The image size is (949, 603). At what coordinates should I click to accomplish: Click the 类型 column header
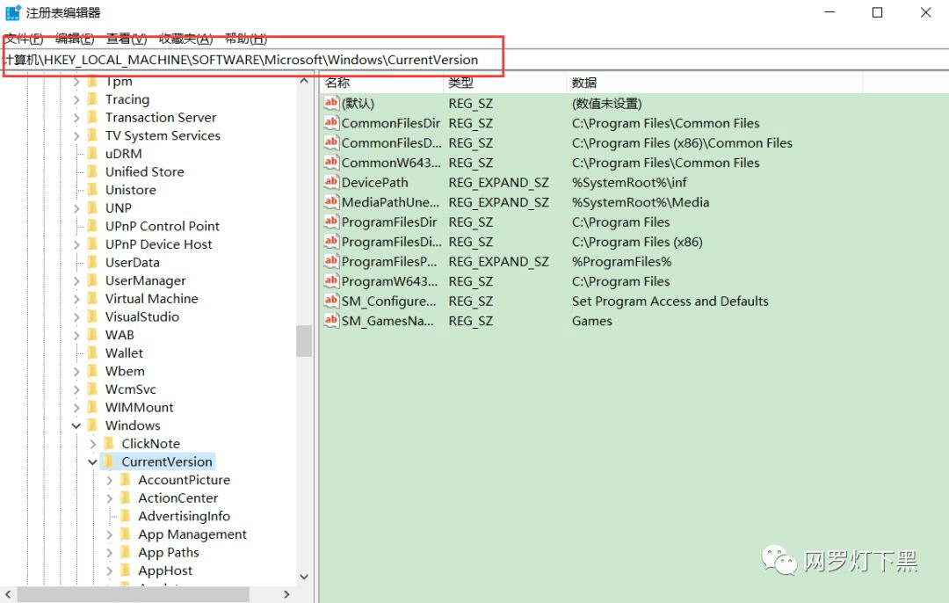click(504, 83)
